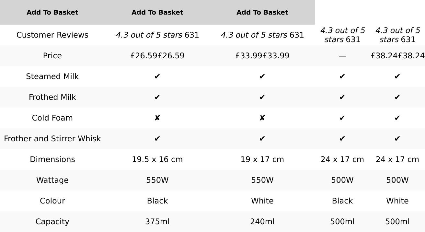425x232 pixels.
Task: Click Frother and Stirrer Whisk checkmark, £26.59 column
Action: click(157, 139)
